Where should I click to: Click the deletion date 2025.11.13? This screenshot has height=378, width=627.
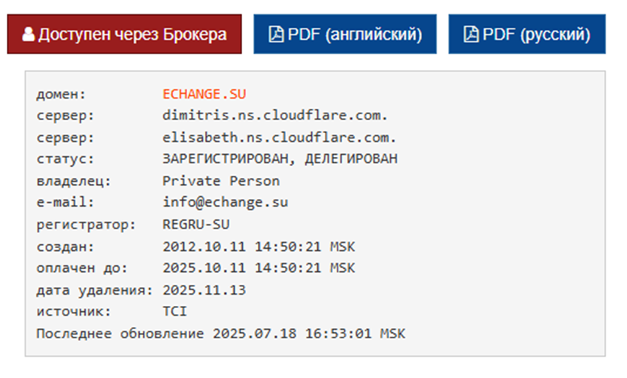tap(204, 290)
